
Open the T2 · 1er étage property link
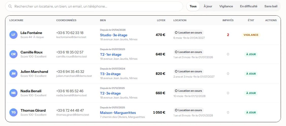tap(111, 54)
